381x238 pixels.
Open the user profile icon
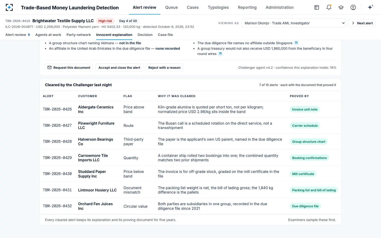click(353, 7)
